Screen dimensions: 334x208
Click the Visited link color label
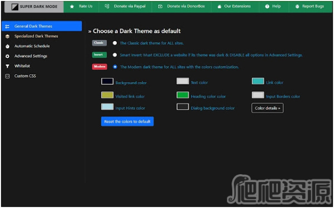click(x=130, y=97)
